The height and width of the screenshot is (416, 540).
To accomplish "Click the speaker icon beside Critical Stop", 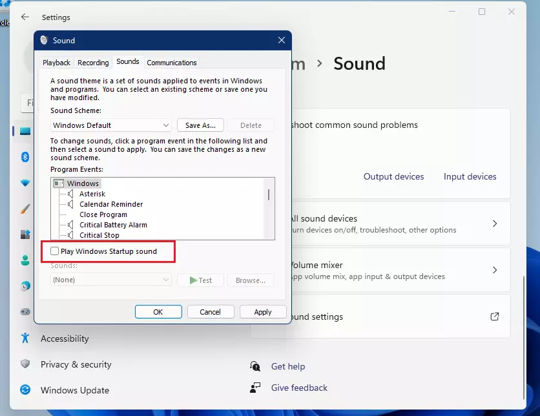I will (x=70, y=235).
